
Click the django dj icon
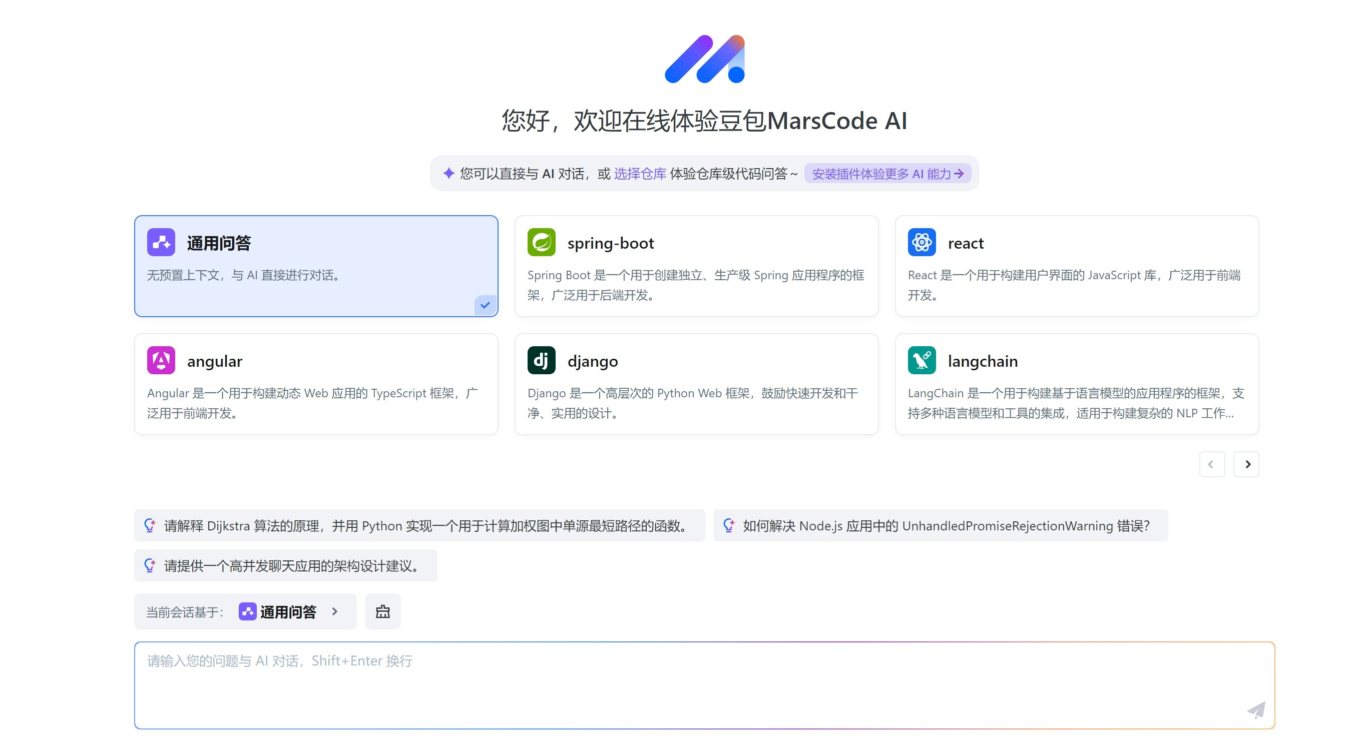tap(542, 361)
